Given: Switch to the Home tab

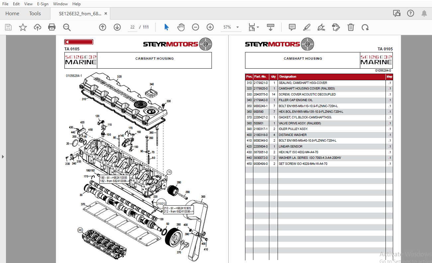Looking at the screenshot, I should (x=12, y=14).
